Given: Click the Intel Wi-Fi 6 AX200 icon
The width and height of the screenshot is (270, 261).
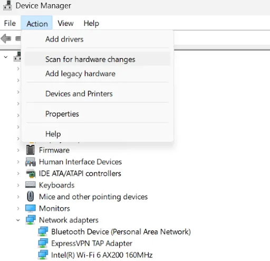Looking at the screenshot, I should pyautogui.click(x=43, y=255).
